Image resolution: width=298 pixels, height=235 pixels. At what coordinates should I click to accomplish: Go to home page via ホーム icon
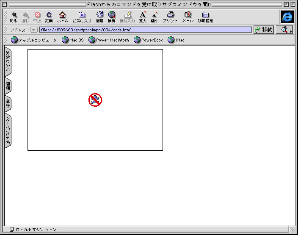pyautogui.click(x=63, y=17)
